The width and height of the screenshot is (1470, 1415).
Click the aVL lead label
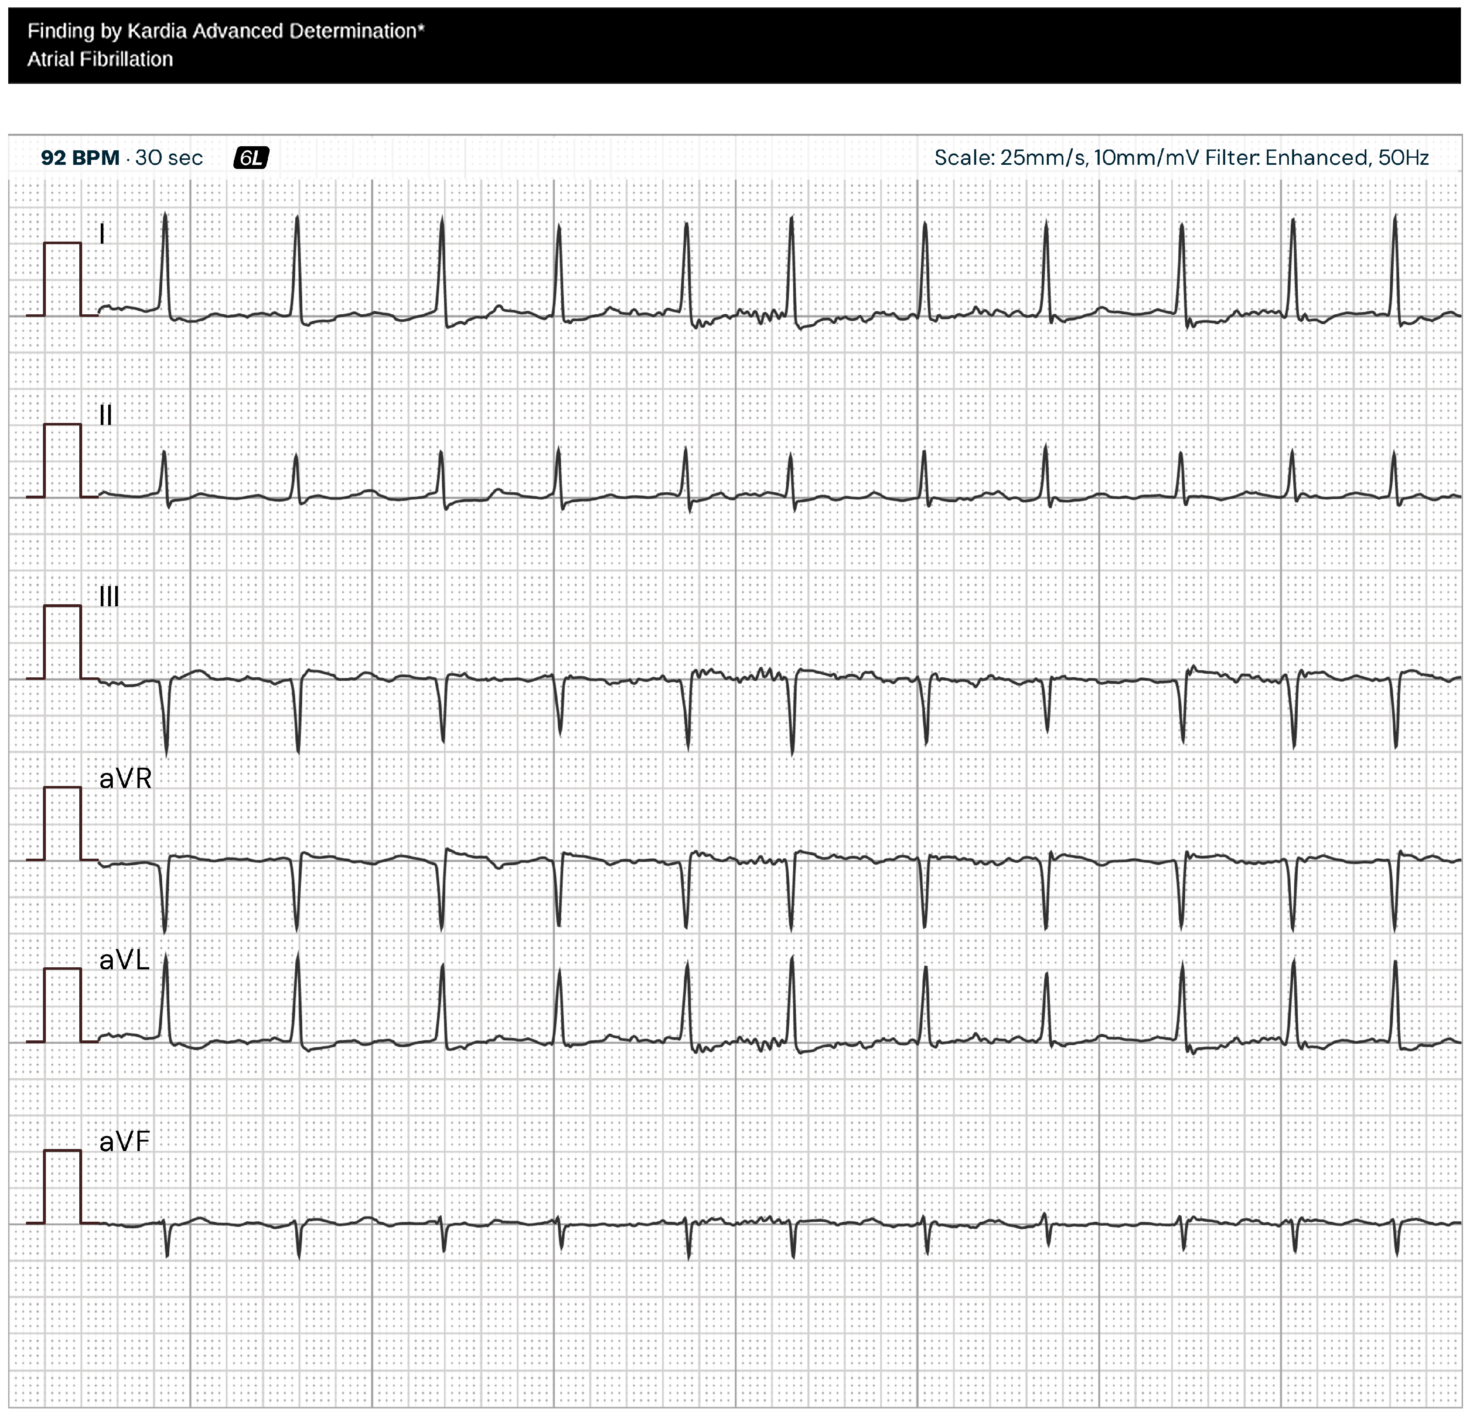pyautogui.click(x=125, y=960)
